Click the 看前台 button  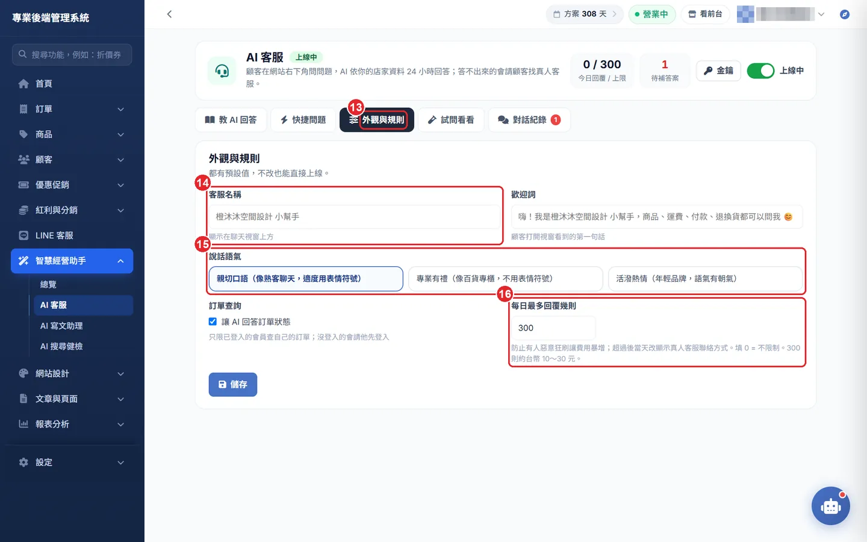(705, 14)
